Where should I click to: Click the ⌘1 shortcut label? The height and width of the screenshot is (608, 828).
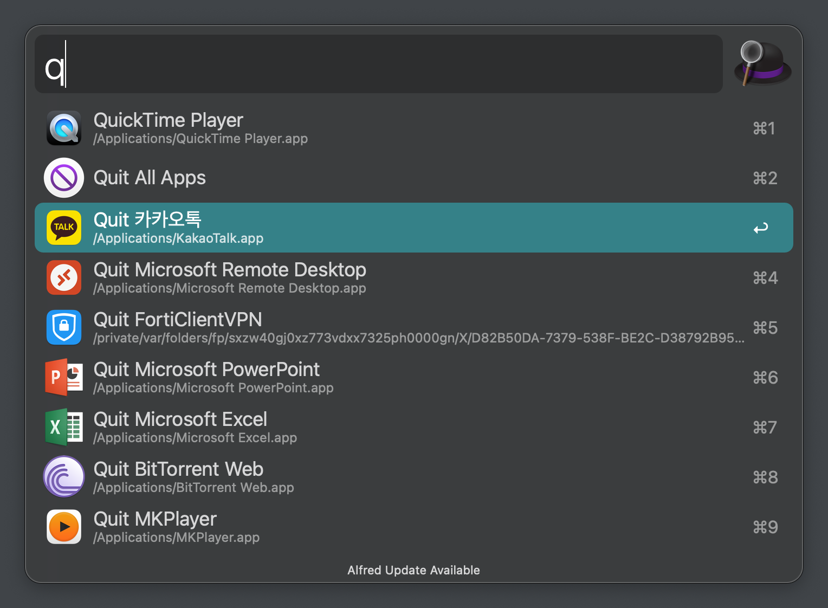[x=764, y=128]
